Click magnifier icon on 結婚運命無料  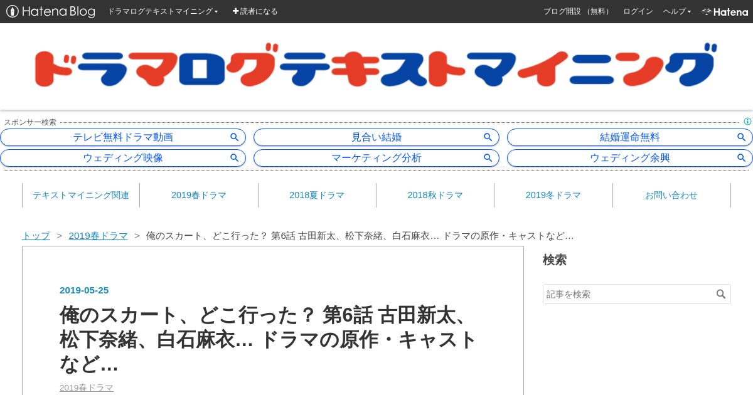coord(742,137)
